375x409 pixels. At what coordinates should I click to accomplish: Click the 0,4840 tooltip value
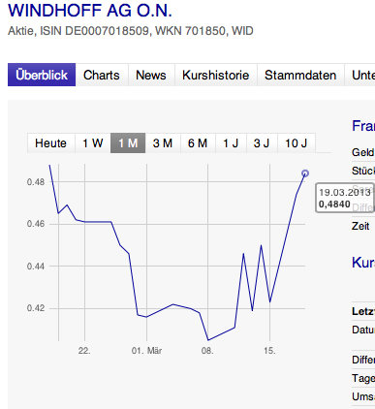pyautogui.click(x=334, y=204)
